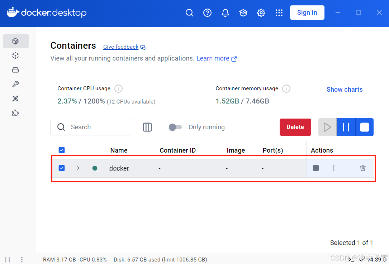Image resolution: width=389 pixels, height=264 pixels.
Task: Focus the container Search field
Action: click(x=91, y=127)
